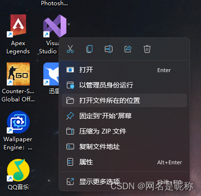Select 打开 menu entry
Image resolution: width=201 pixels, height=196 pixels.
124,70
